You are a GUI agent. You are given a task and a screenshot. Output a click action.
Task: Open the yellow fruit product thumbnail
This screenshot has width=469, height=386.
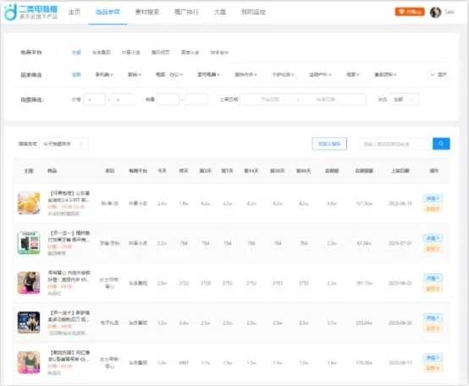[x=29, y=203]
